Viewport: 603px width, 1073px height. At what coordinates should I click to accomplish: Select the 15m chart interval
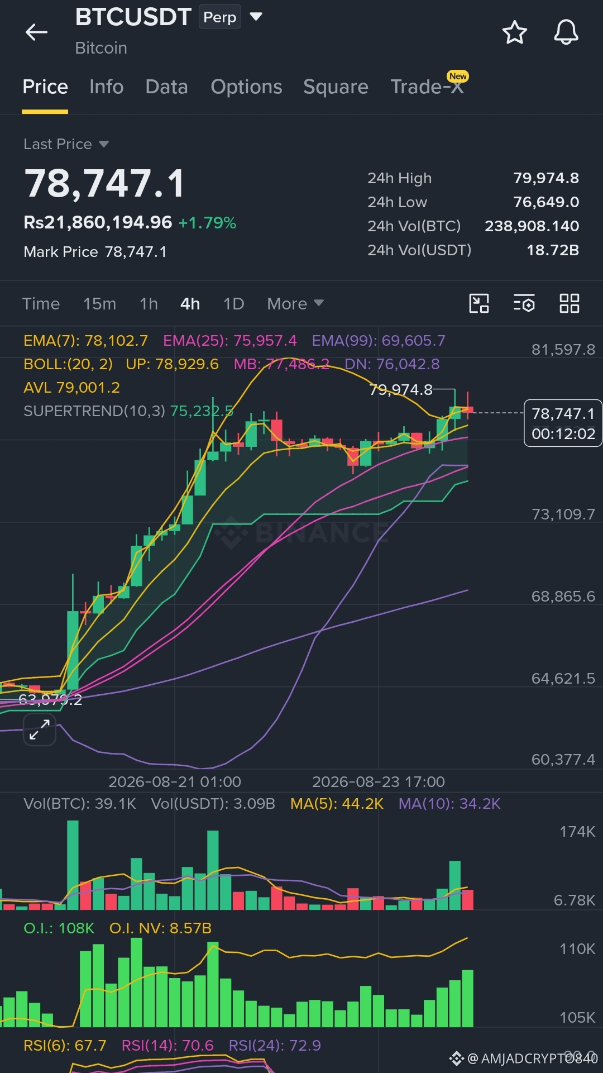[100, 303]
